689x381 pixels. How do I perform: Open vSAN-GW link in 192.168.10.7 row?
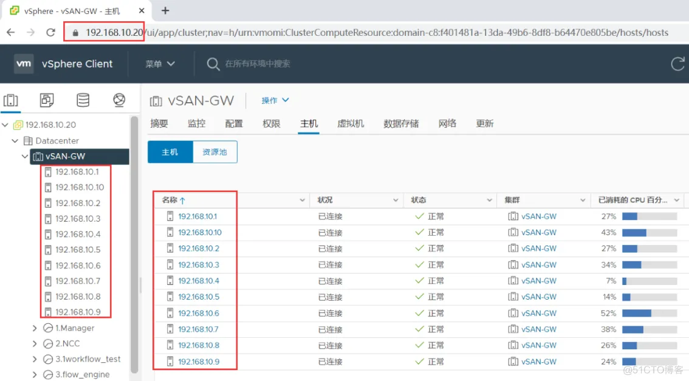pos(539,329)
